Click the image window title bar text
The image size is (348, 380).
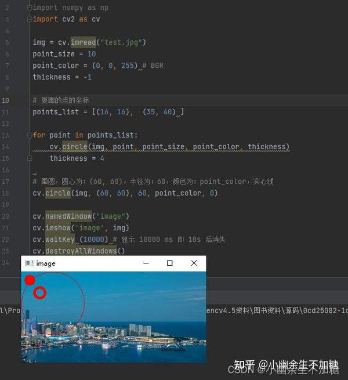(x=46, y=263)
